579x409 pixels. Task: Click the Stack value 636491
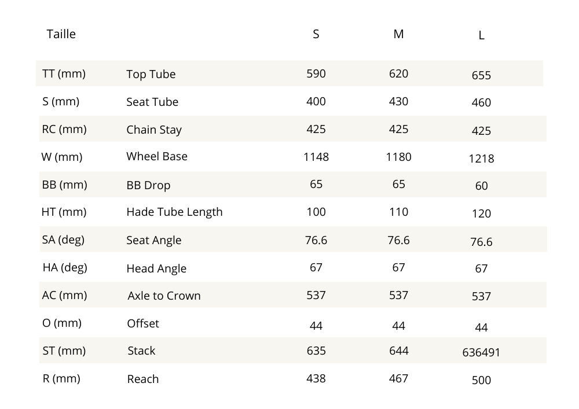[x=481, y=352]
